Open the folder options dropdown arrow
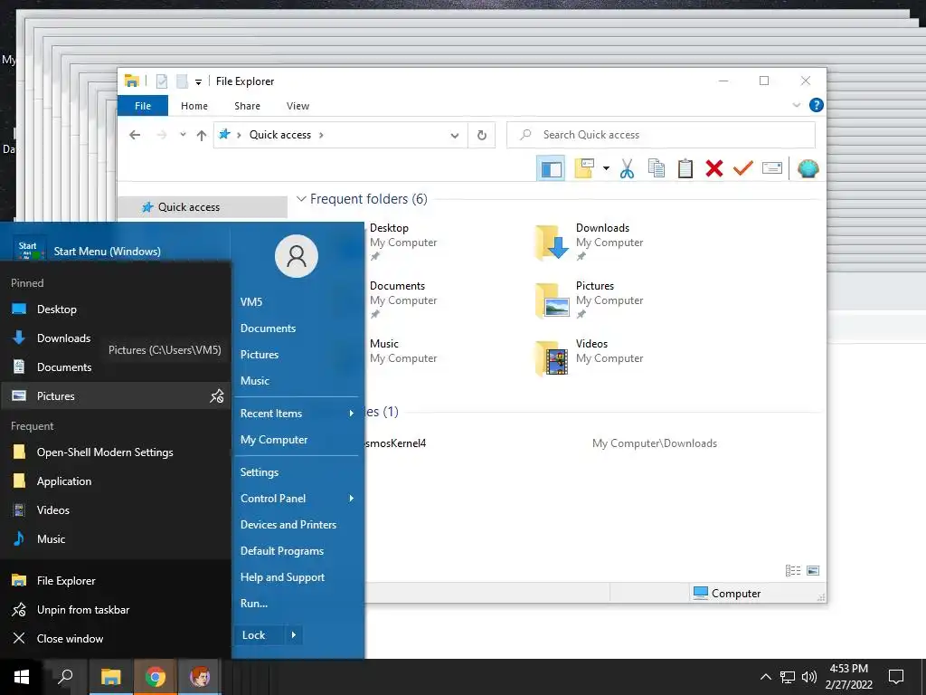 (606, 169)
